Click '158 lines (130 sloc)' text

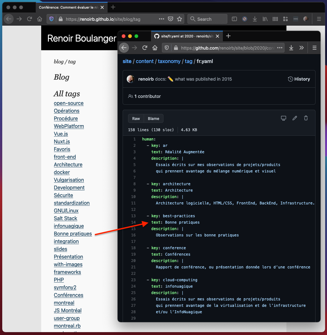[151, 130]
